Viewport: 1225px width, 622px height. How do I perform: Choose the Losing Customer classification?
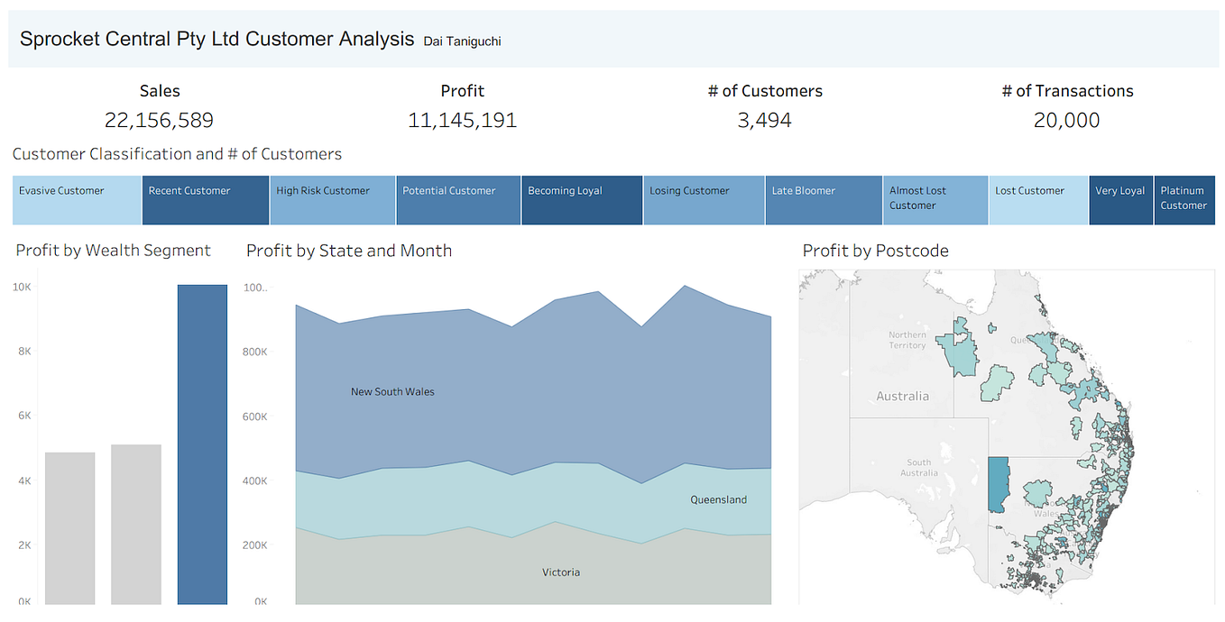[x=704, y=199]
